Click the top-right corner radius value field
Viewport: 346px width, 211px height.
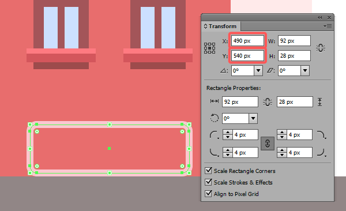299,135
